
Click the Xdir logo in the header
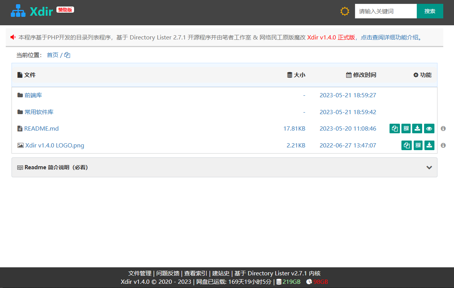tap(33, 11)
